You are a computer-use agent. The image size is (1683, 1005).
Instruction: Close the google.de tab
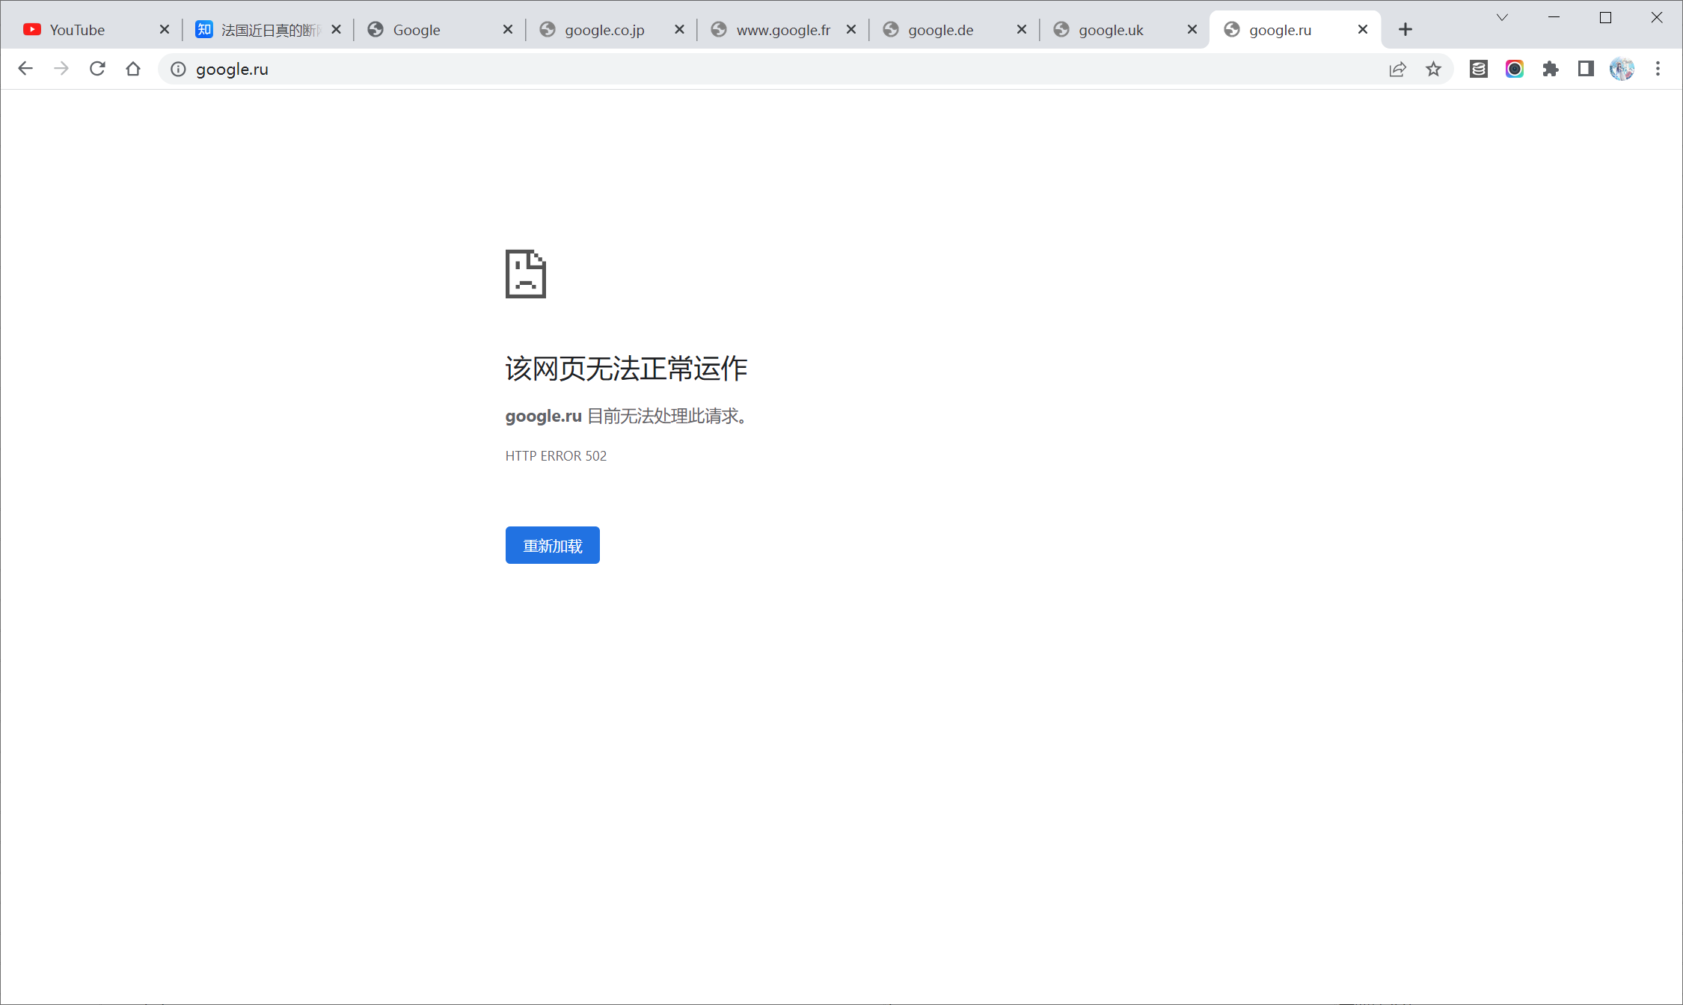(x=1022, y=29)
